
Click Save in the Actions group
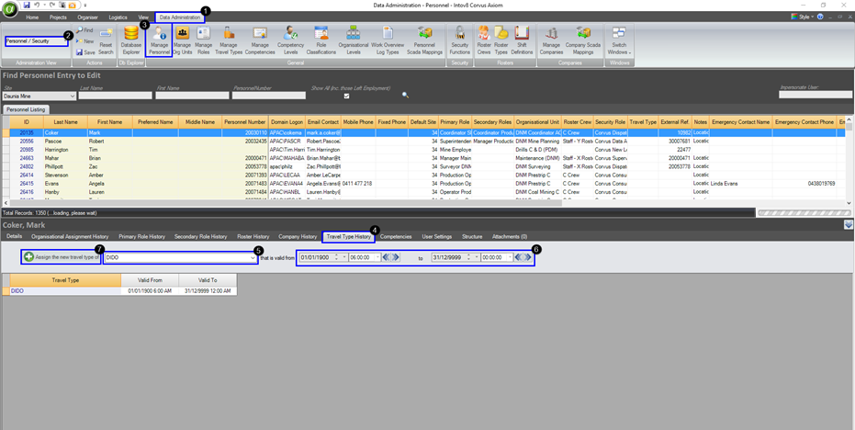[85, 52]
